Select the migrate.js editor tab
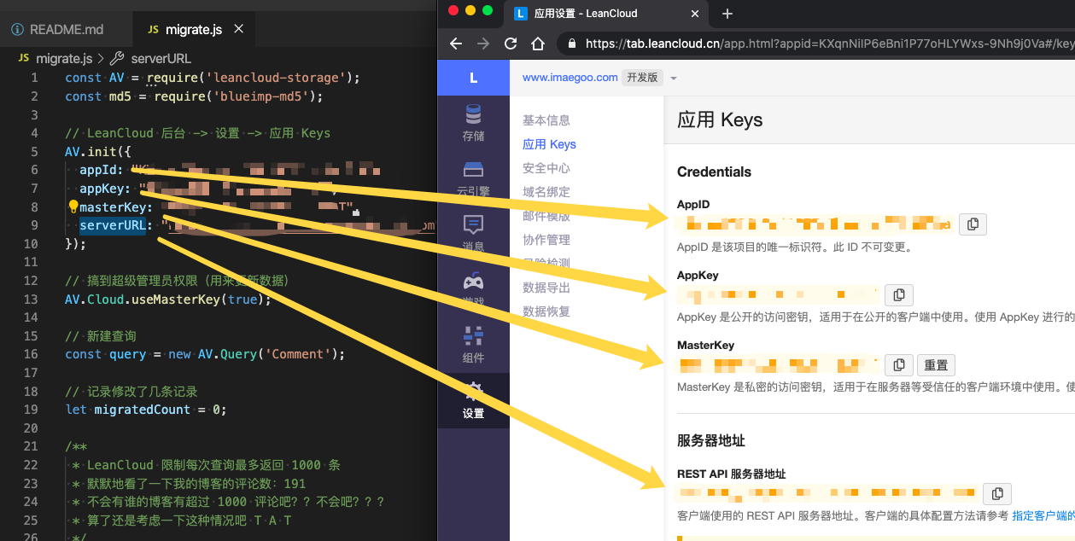 [x=194, y=29]
